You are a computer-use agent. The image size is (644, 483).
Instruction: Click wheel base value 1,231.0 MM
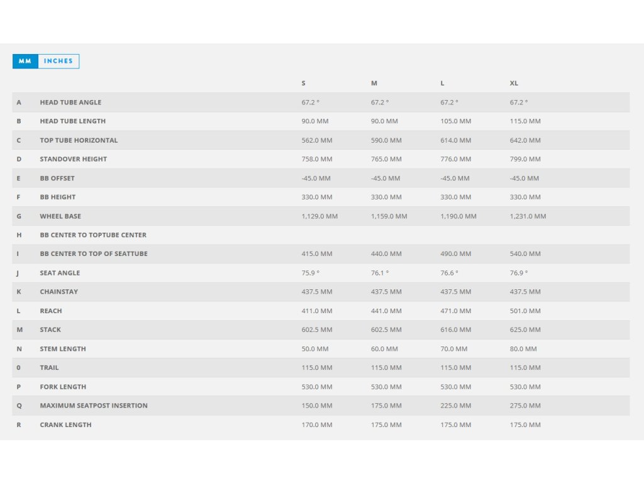coord(528,216)
